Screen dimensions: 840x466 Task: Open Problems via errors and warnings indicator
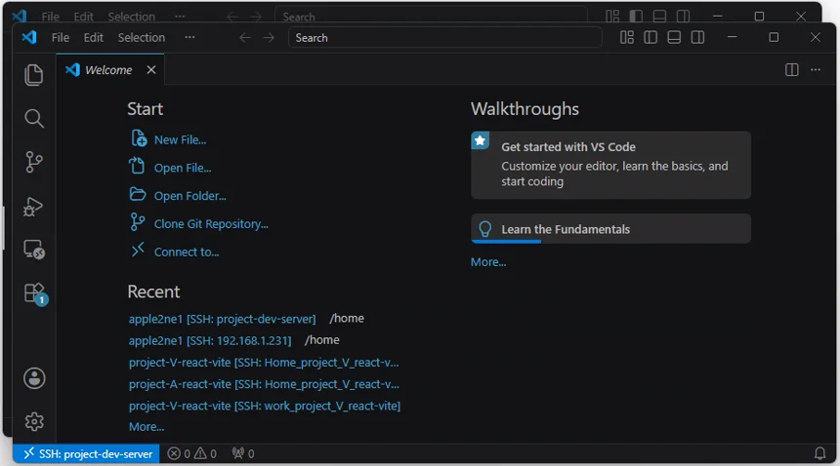(x=191, y=453)
